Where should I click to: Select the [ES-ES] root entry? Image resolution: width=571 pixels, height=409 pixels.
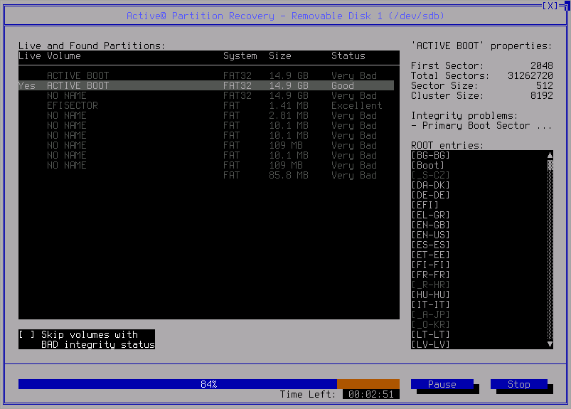tap(430, 245)
